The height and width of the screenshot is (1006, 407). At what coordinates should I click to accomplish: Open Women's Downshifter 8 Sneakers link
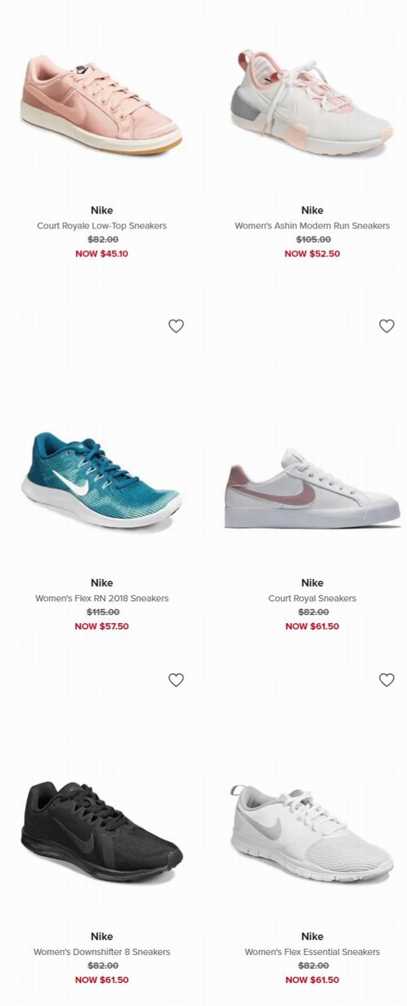pyautogui.click(x=102, y=952)
